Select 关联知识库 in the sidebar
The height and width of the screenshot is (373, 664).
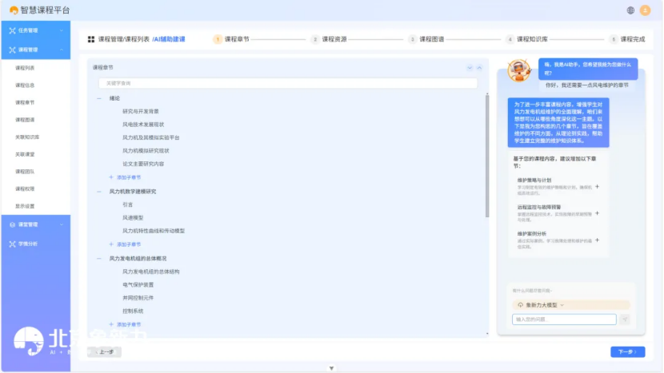pyautogui.click(x=27, y=137)
